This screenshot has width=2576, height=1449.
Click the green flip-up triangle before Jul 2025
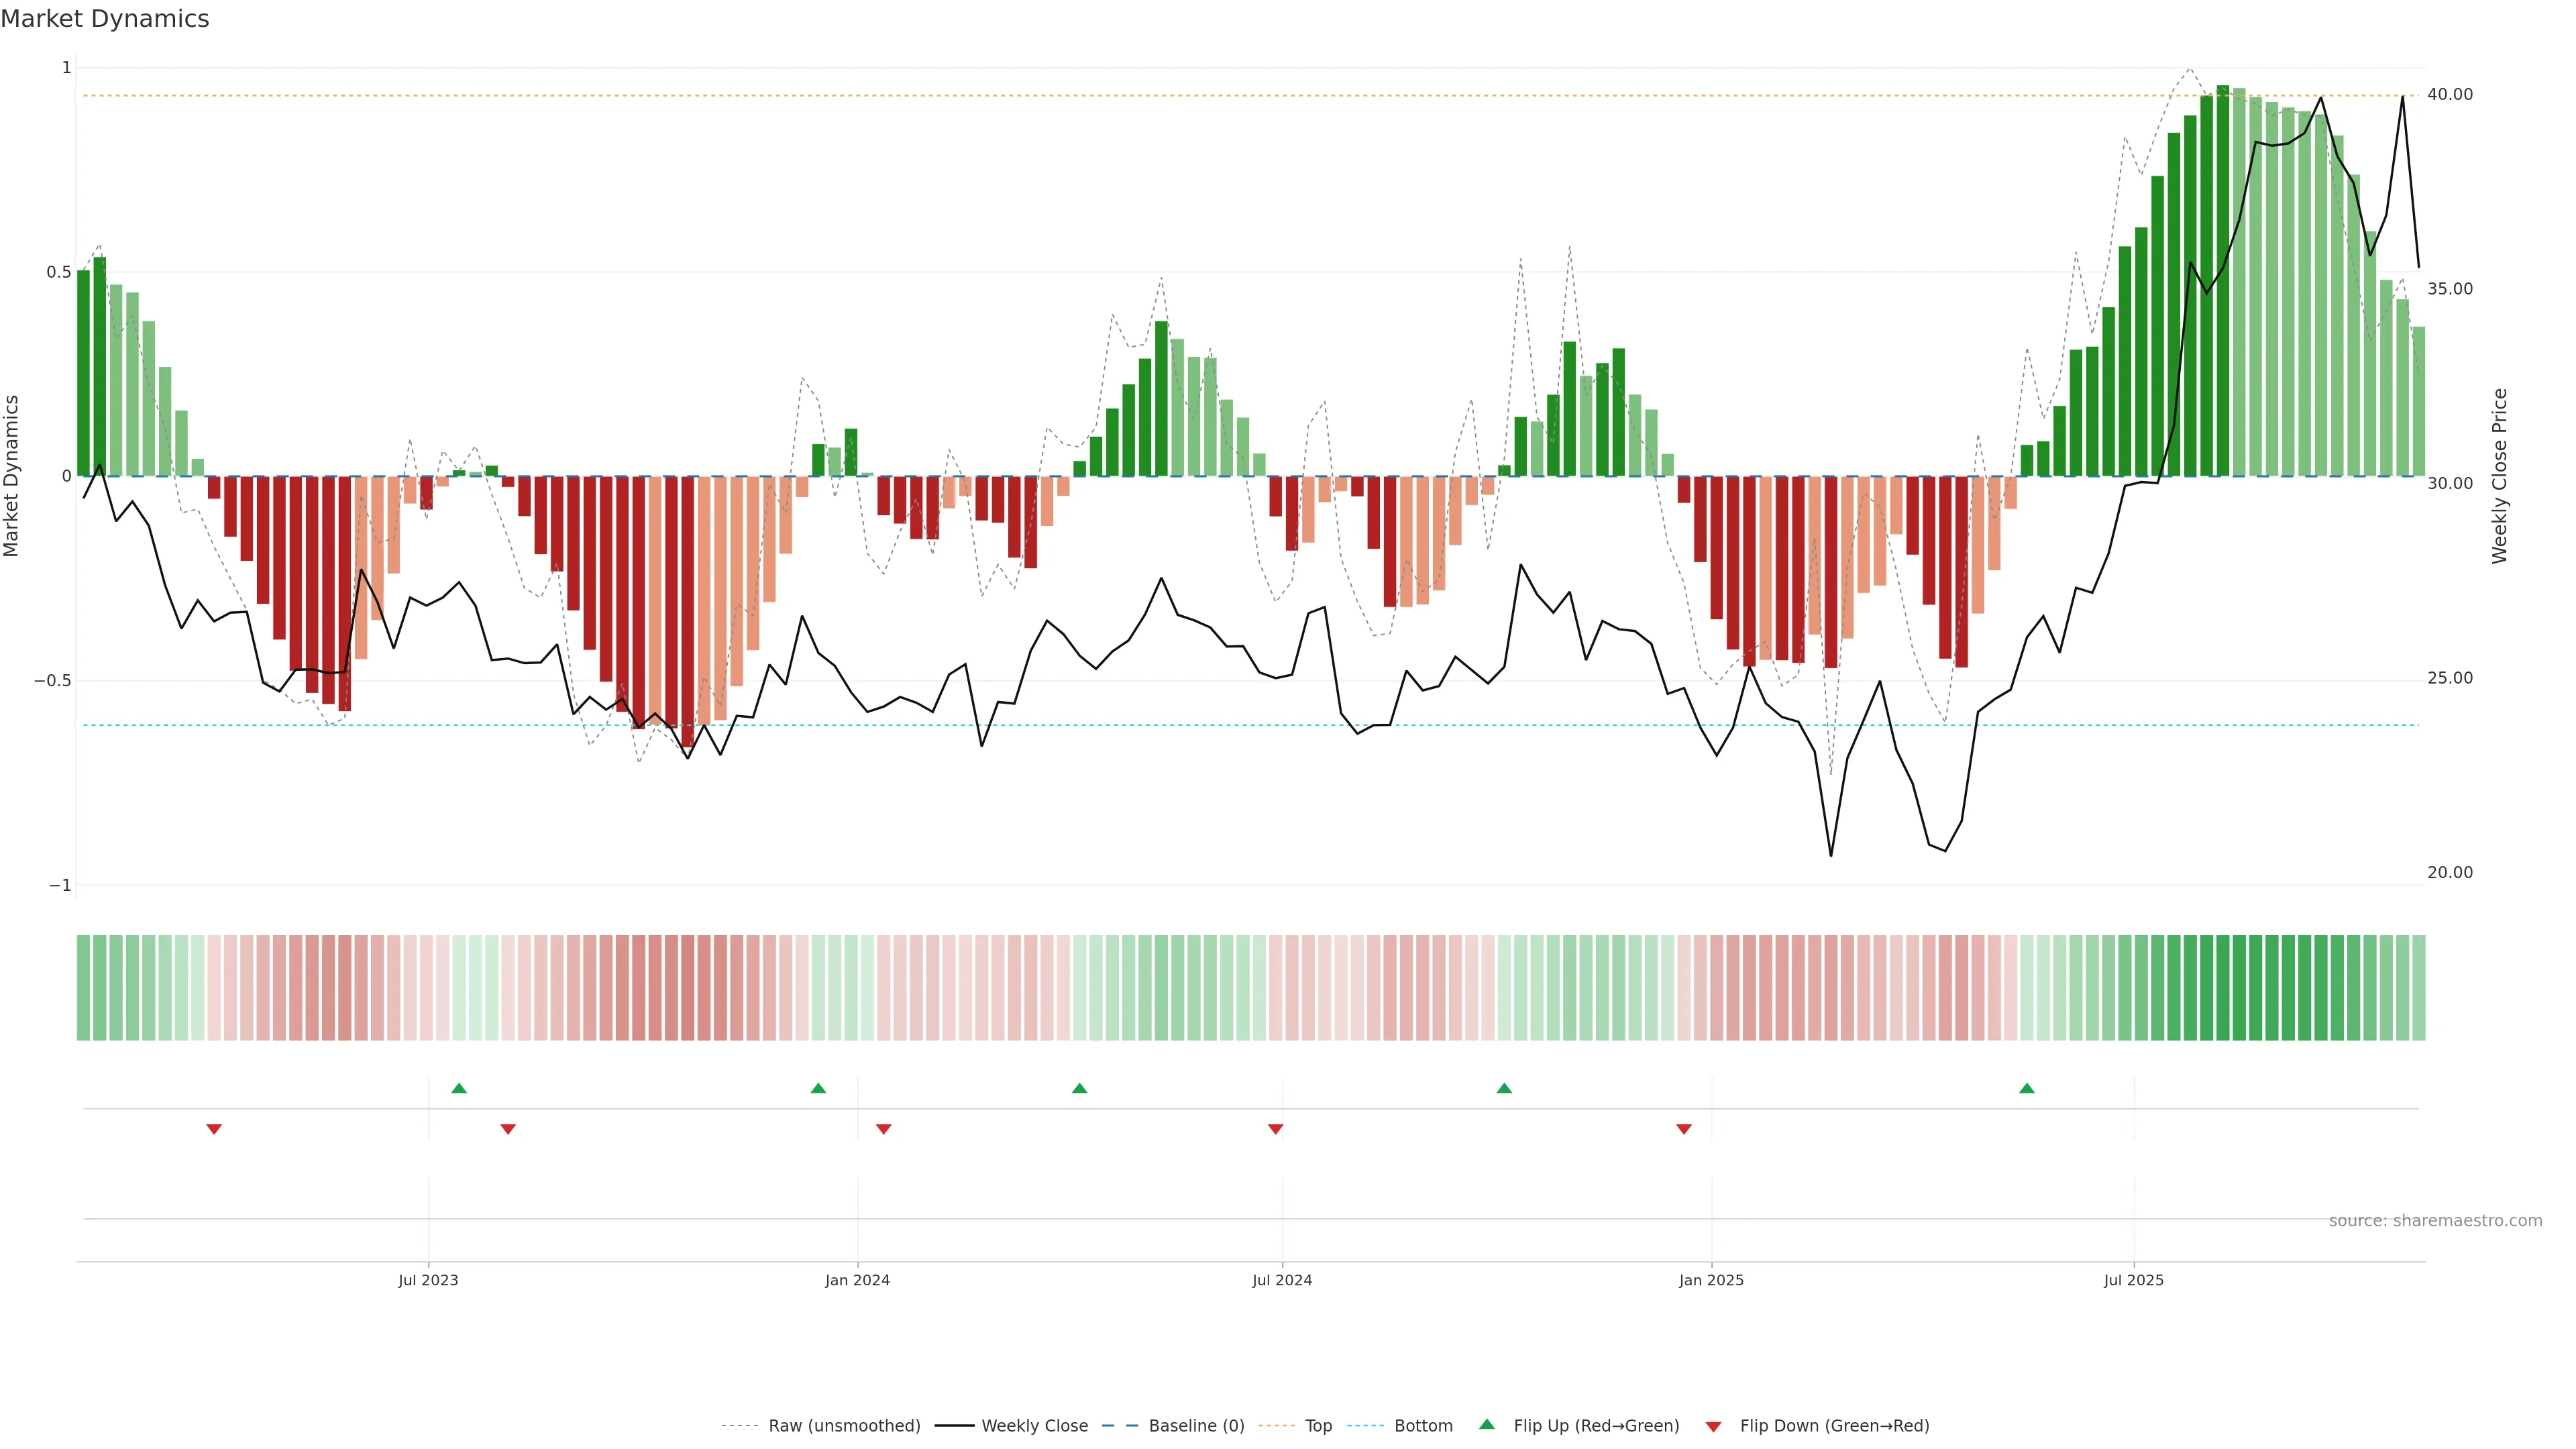point(2026,1088)
